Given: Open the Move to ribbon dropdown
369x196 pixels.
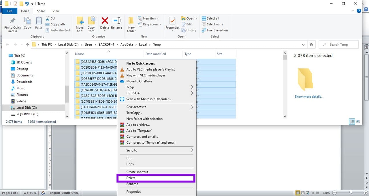Looking at the screenshot, I should pyautogui.click(x=80, y=24).
